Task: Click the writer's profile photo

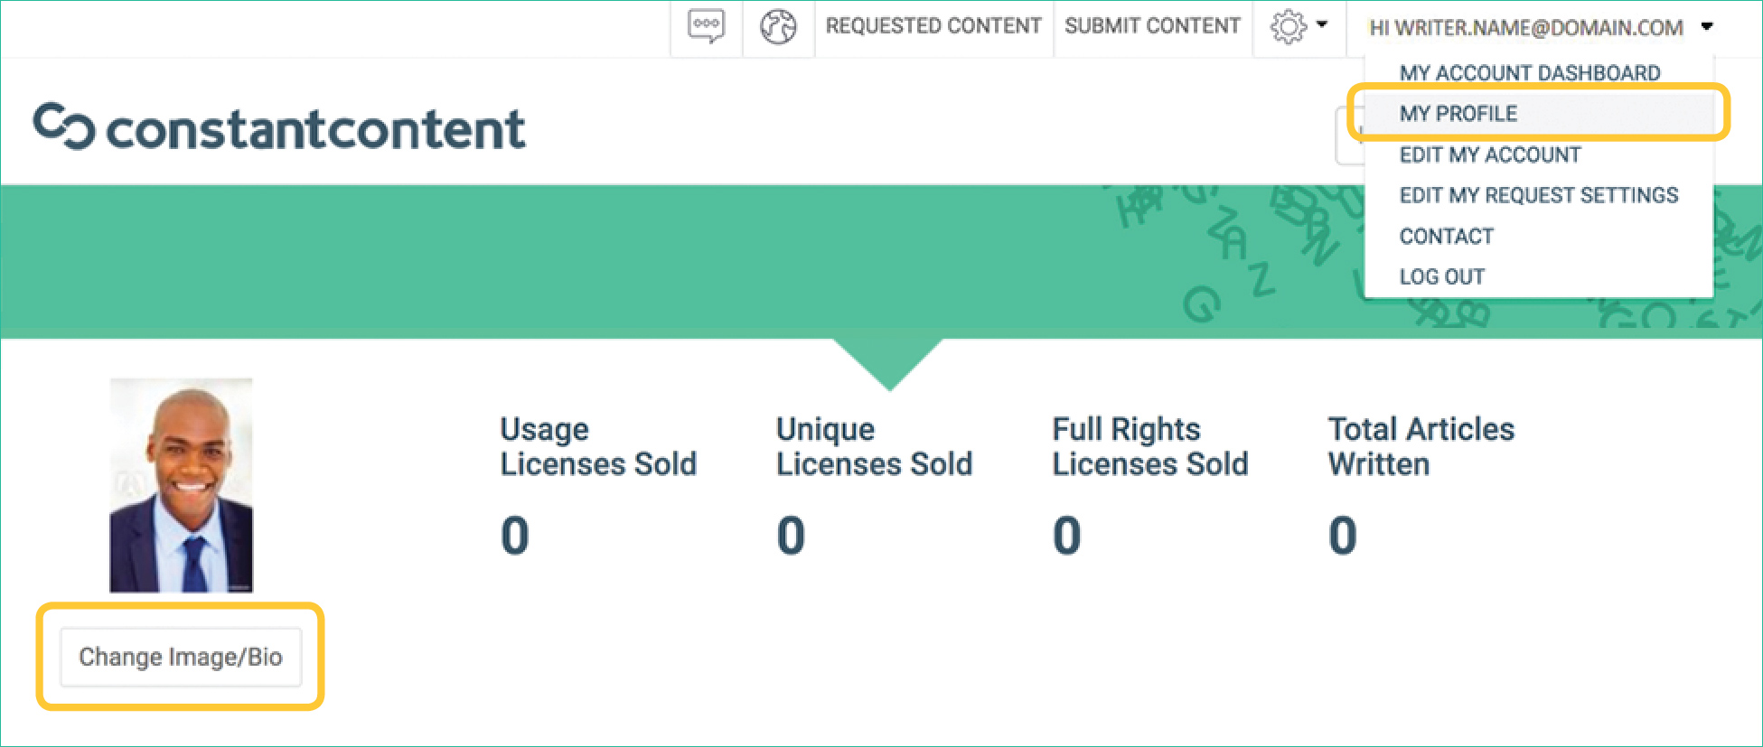Action: [x=181, y=485]
